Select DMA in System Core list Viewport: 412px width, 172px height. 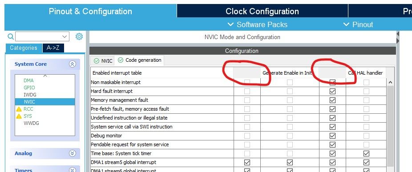click(x=28, y=80)
